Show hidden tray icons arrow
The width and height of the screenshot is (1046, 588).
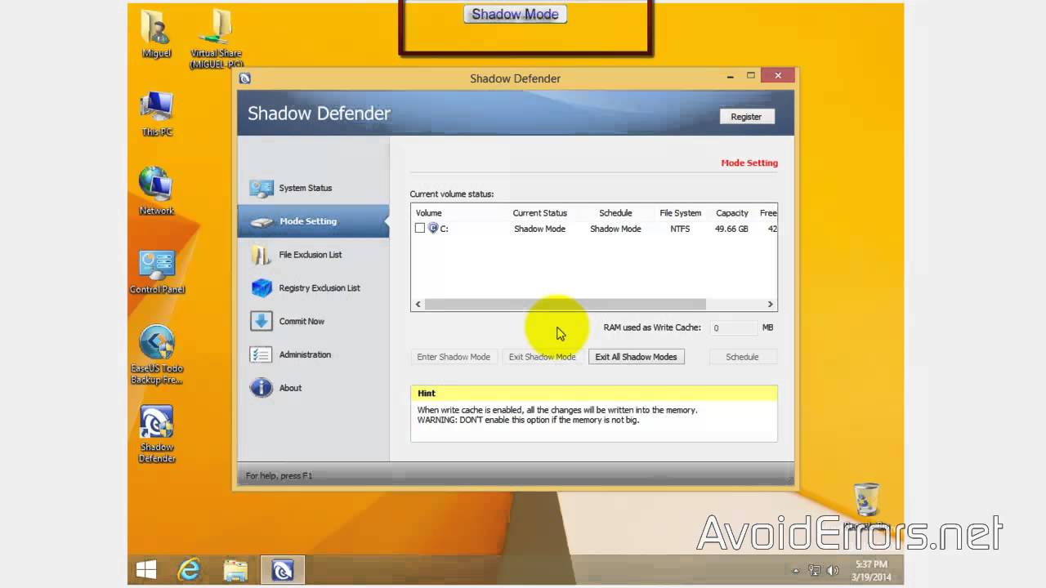pyautogui.click(x=797, y=570)
